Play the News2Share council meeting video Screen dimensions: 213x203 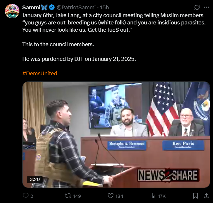pyautogui.click(x=116, y=135)
